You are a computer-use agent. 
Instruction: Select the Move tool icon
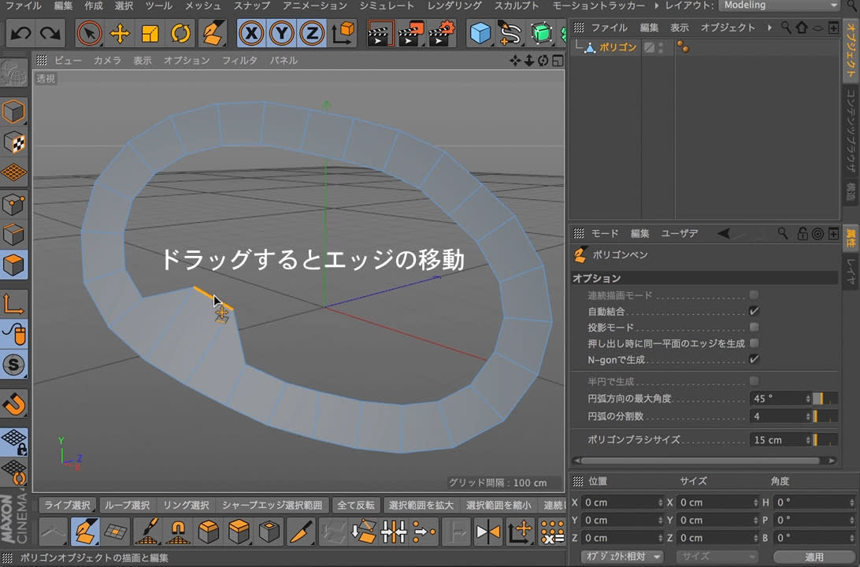(x=120, y=34)
